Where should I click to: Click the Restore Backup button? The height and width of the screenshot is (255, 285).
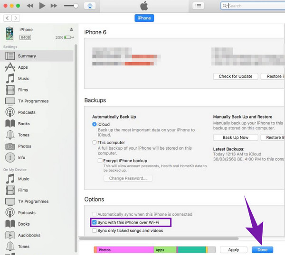(273, 137)
